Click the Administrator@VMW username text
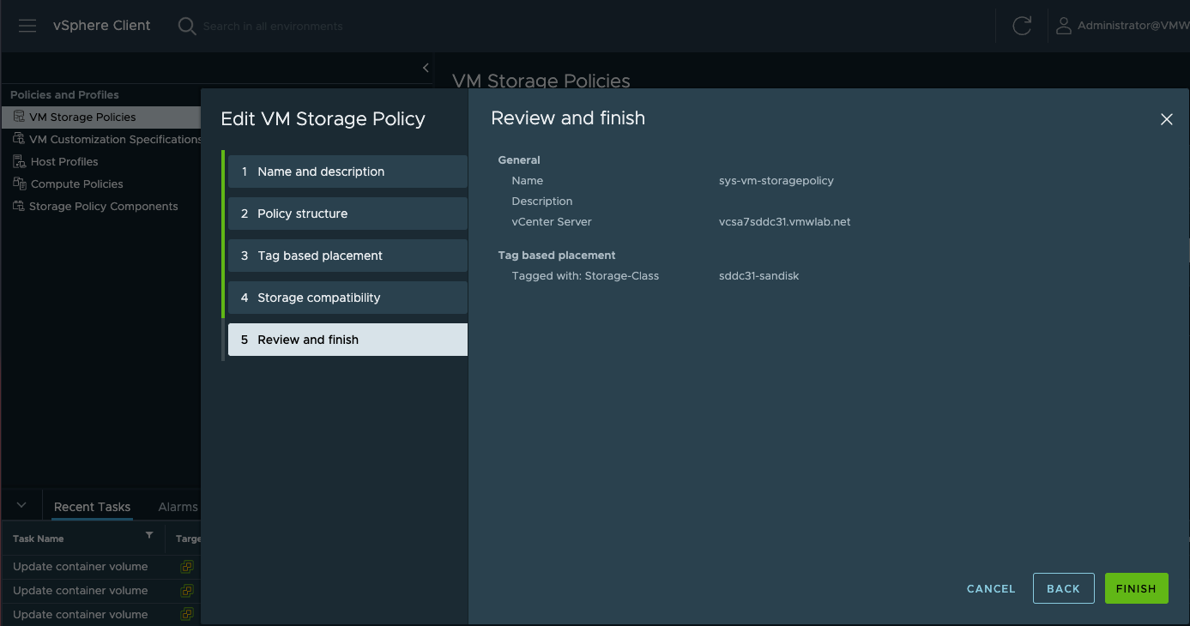This screenshot has width=1190, height=626. (x=1133, y=26)
